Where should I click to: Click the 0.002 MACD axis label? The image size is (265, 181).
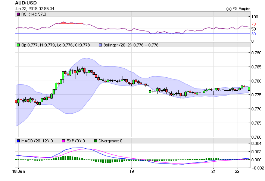[256, 152]
